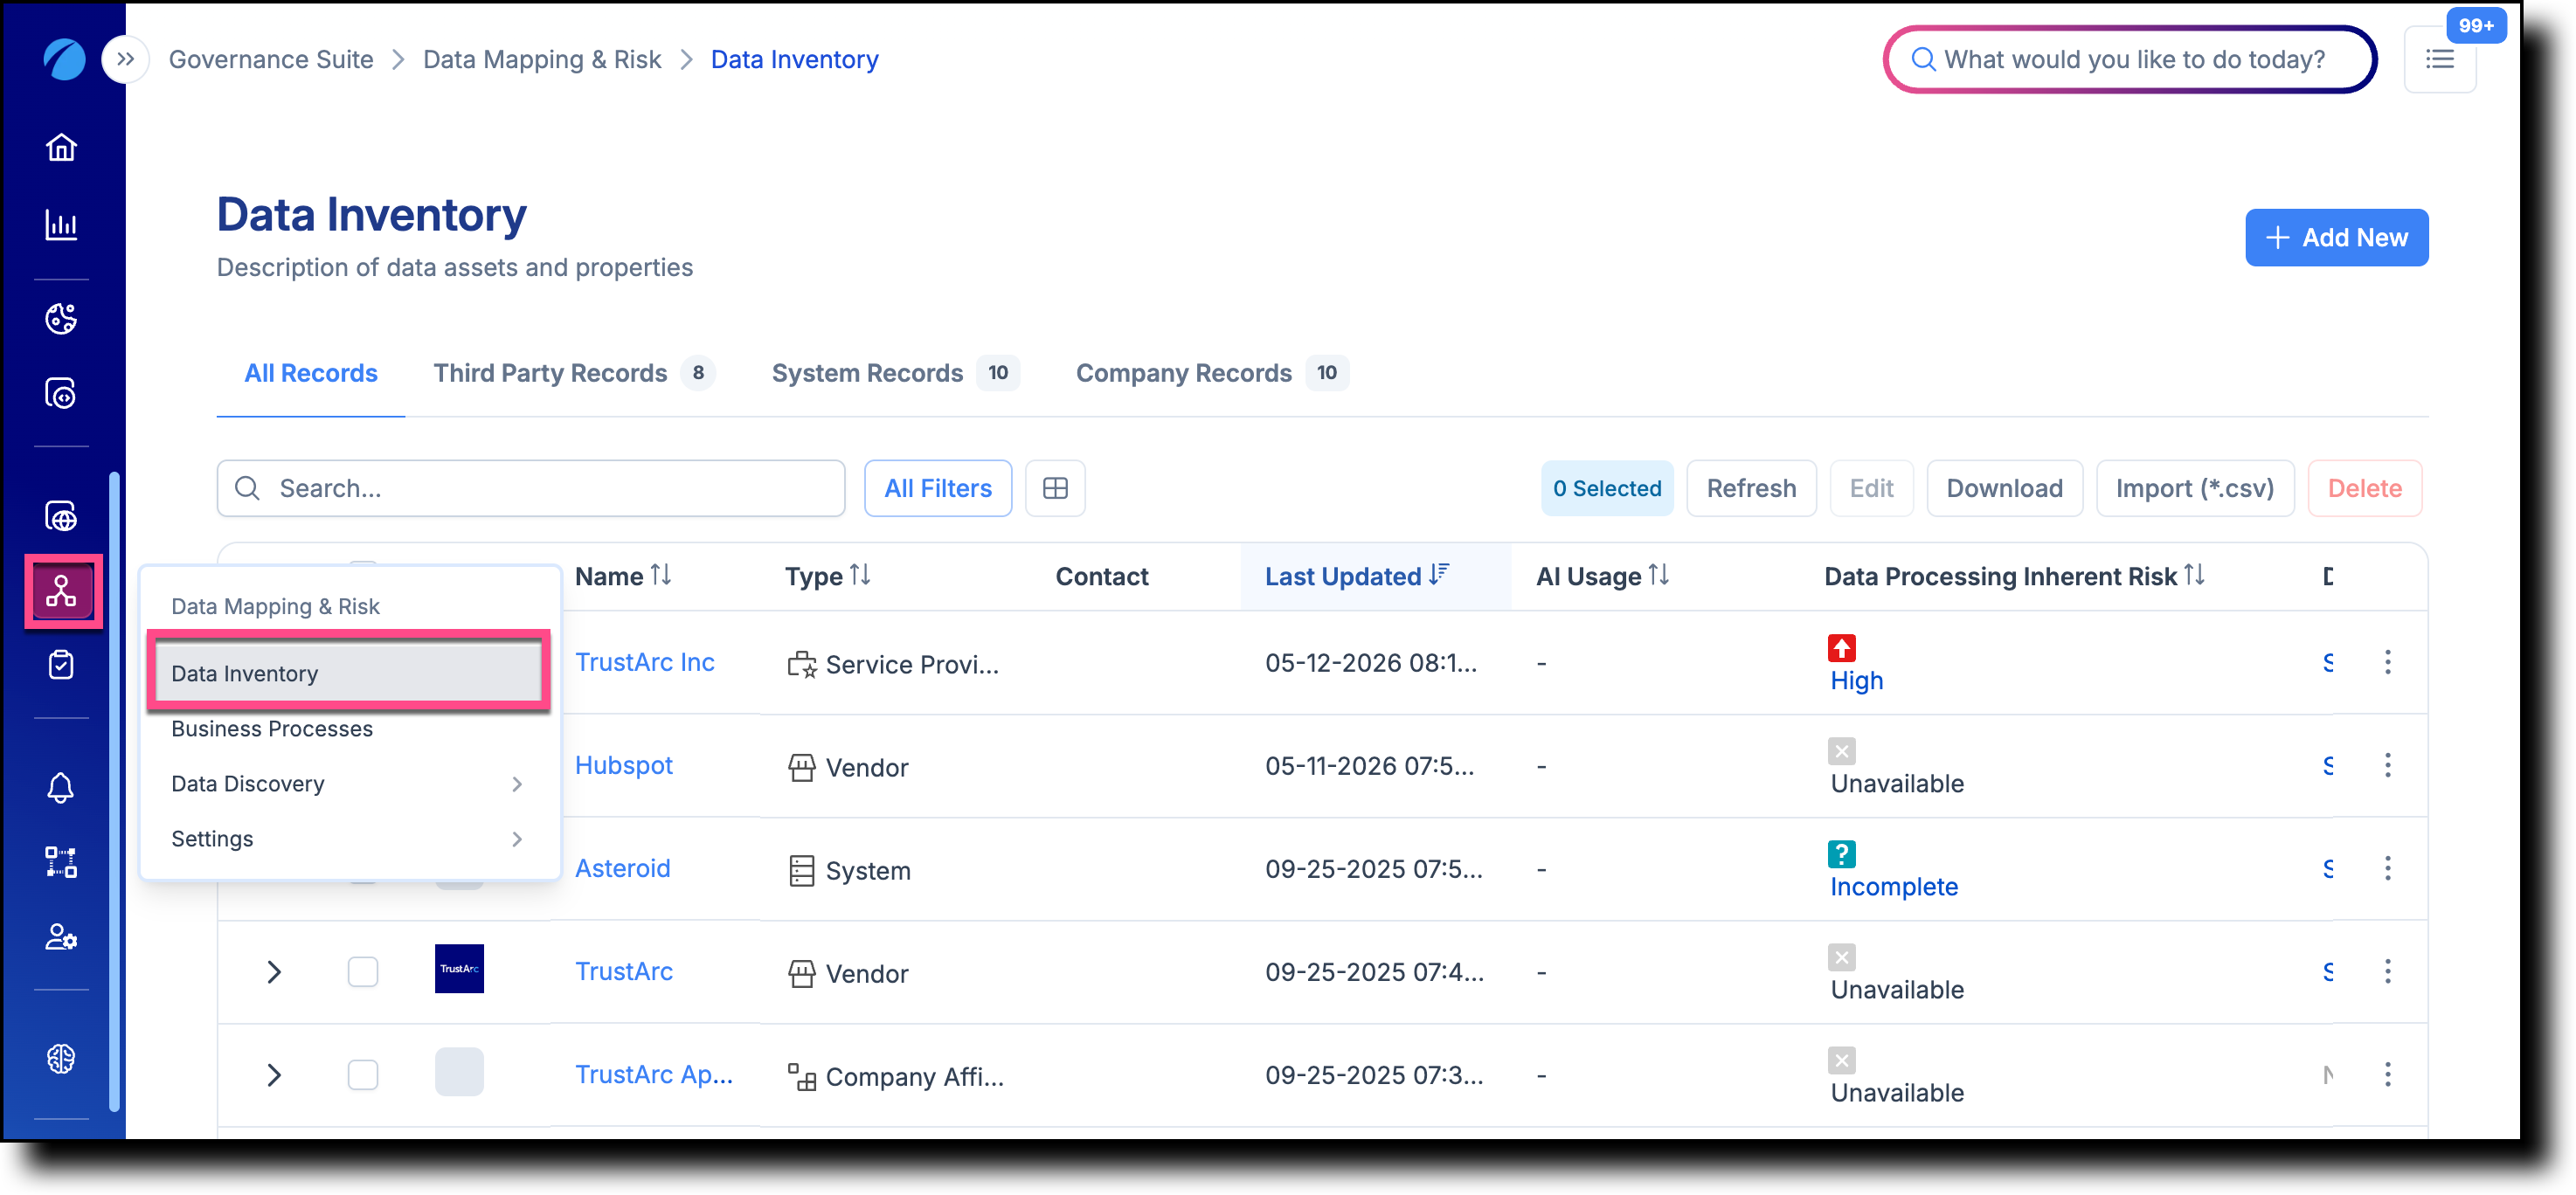Open row actions menu for TrustArc Ap...

(x=2388, y=1074)
